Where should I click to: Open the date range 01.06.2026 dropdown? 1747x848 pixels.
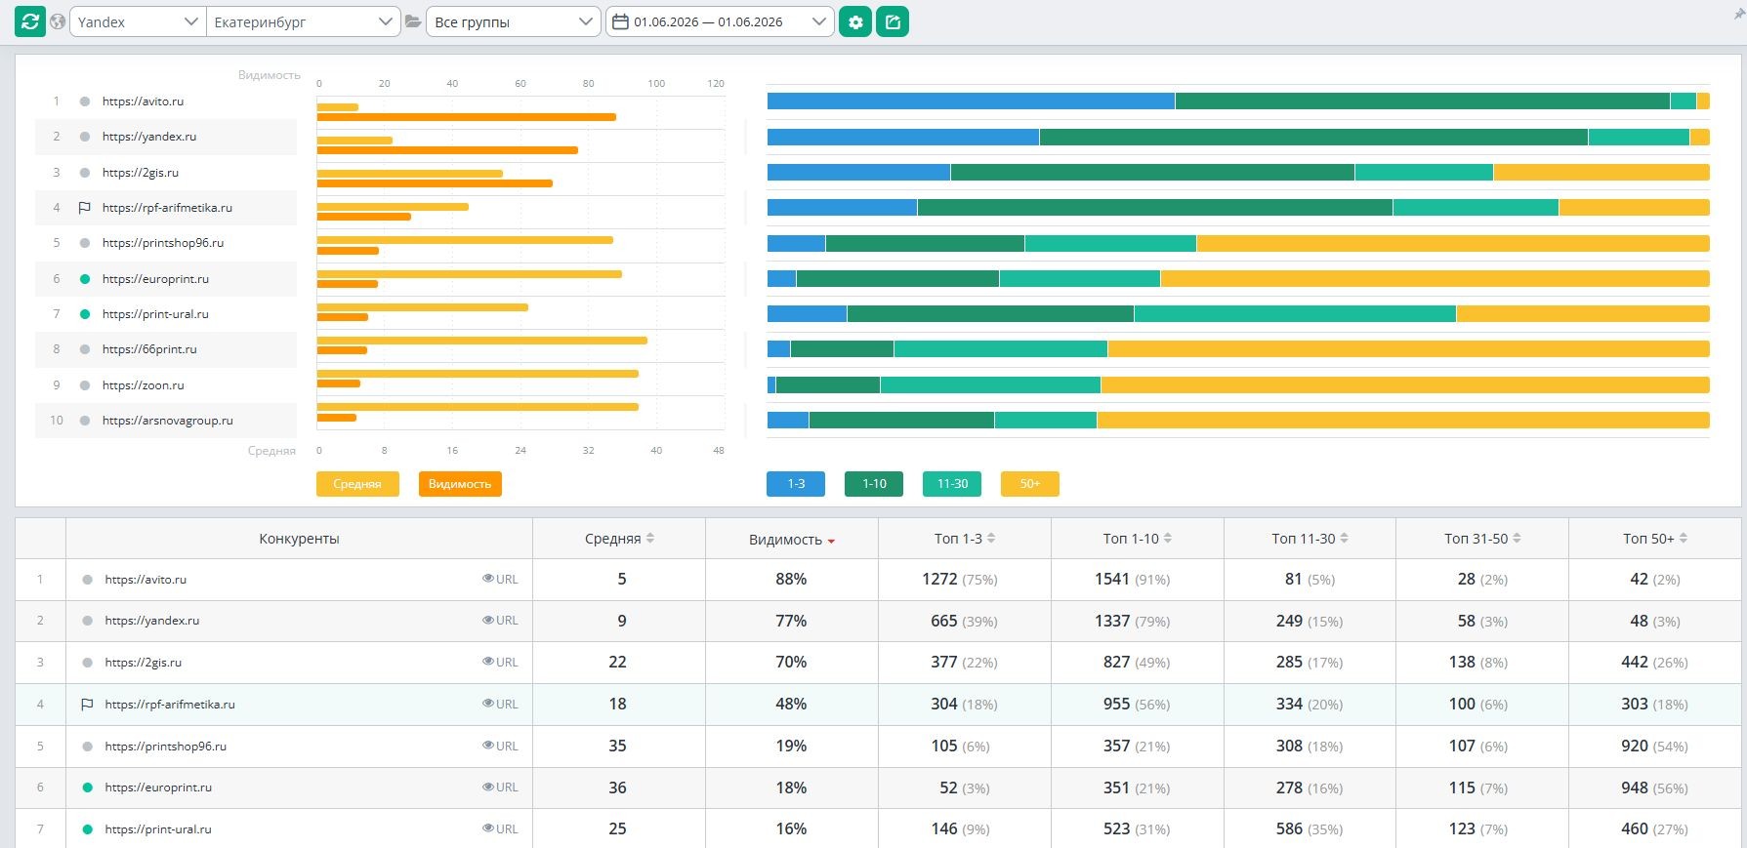[x=720, y=21]
